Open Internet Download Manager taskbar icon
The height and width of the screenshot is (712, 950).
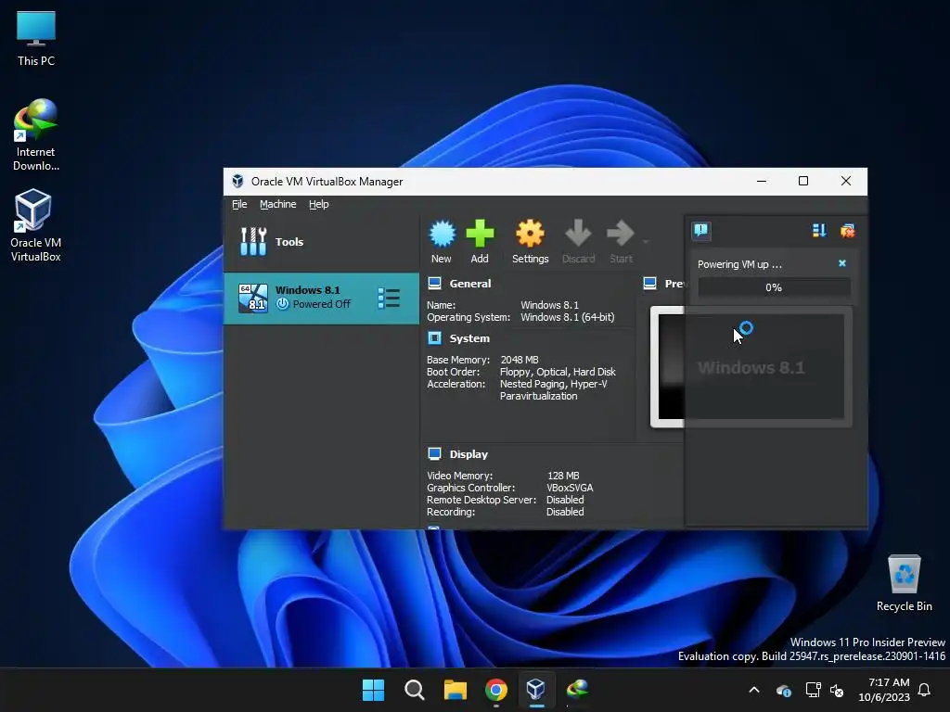pyautogui.click(x=577, y=689)
